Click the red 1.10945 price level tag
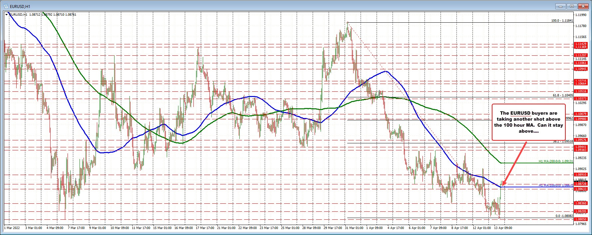 point(581,69)
